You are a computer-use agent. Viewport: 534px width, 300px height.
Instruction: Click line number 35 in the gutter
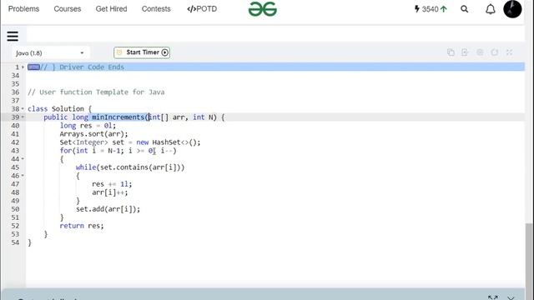coord(15,83)
